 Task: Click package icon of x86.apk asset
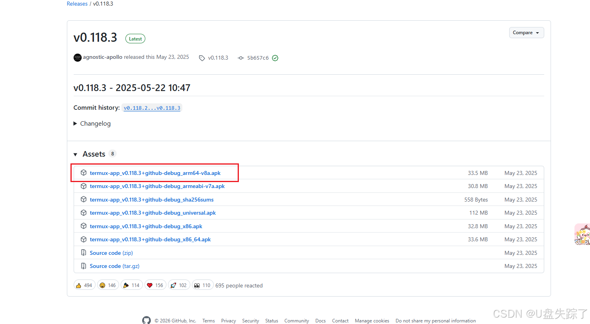click(84, 226)
